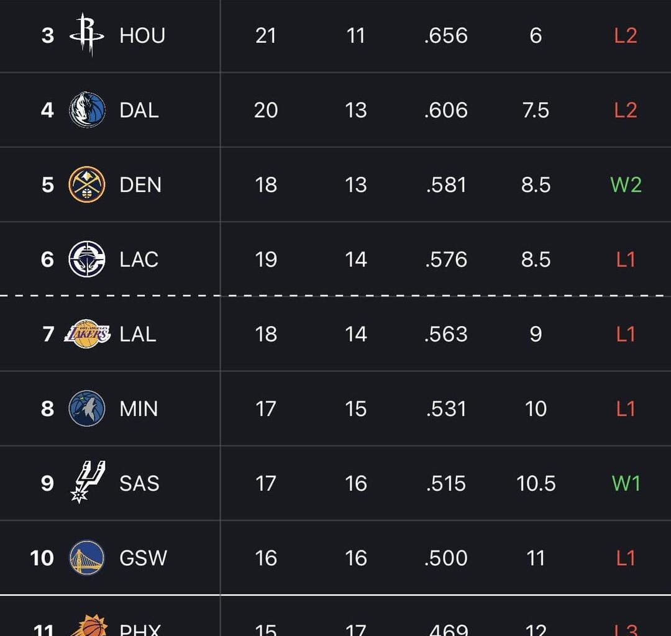Click the .656 win percentage for Houston
The height and width of the screenshot is (636, 671).
445,35
